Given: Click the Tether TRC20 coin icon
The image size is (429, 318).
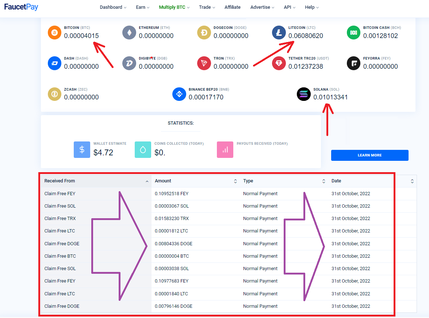Looking at the screenshot, I should [x=279, y=63].
